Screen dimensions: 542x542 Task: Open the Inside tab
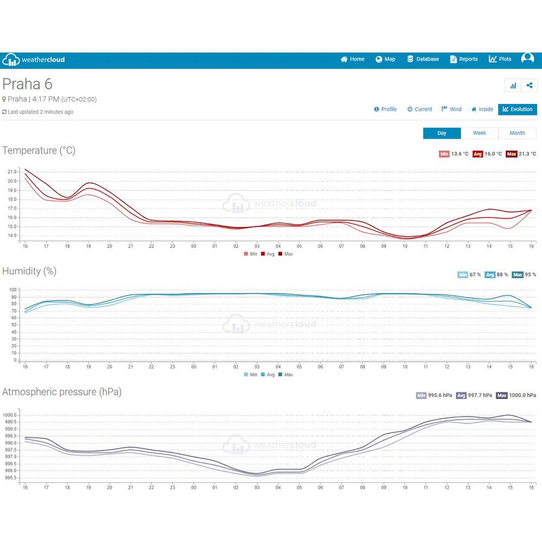click(x=482, y=109)
